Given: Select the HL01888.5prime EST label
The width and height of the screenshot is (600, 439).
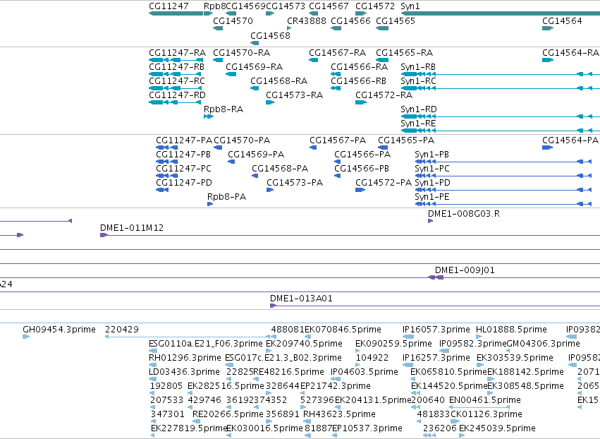Looking at the screenshot, I should click(511, 330).
